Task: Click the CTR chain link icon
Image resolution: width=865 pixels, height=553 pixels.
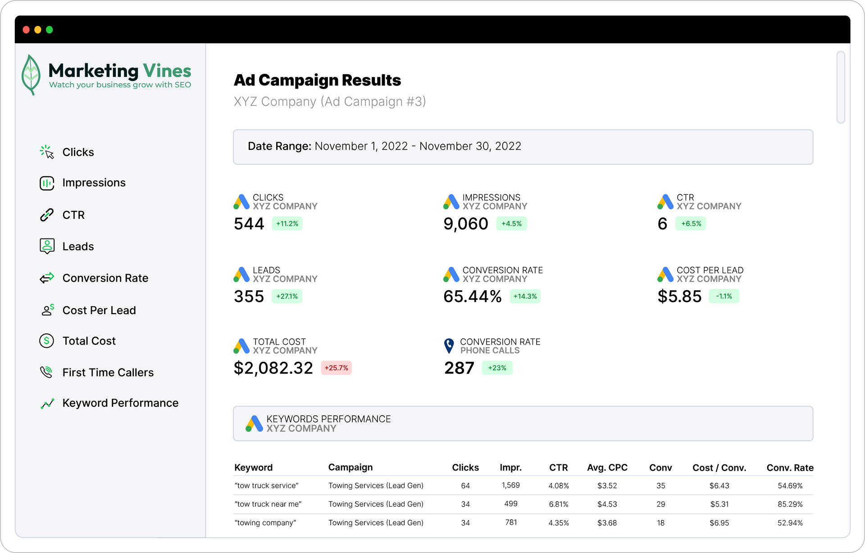Action: pyautogui.click(x=46, y=215)
